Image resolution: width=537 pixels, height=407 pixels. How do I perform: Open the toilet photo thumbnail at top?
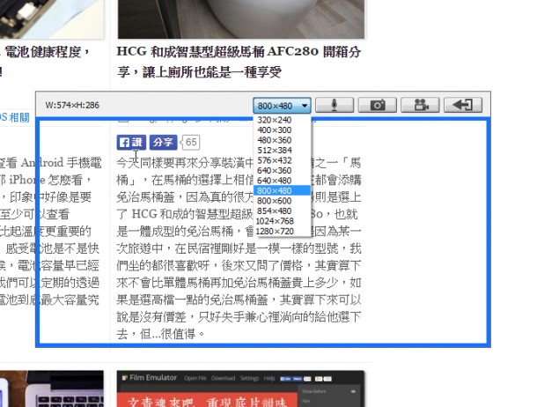pyautogui.click(x=241, y=18)
